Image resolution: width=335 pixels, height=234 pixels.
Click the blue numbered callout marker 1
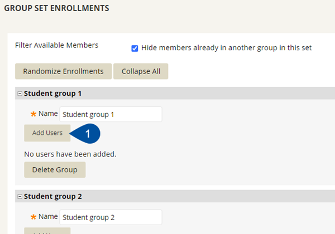click(87, 134)
